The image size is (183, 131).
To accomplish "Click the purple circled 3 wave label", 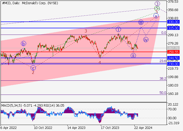I will [157, 4].
